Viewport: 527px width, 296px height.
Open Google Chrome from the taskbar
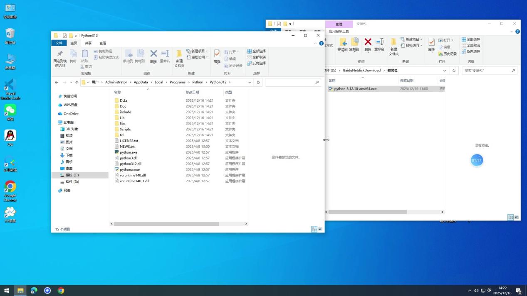point(61,291)
